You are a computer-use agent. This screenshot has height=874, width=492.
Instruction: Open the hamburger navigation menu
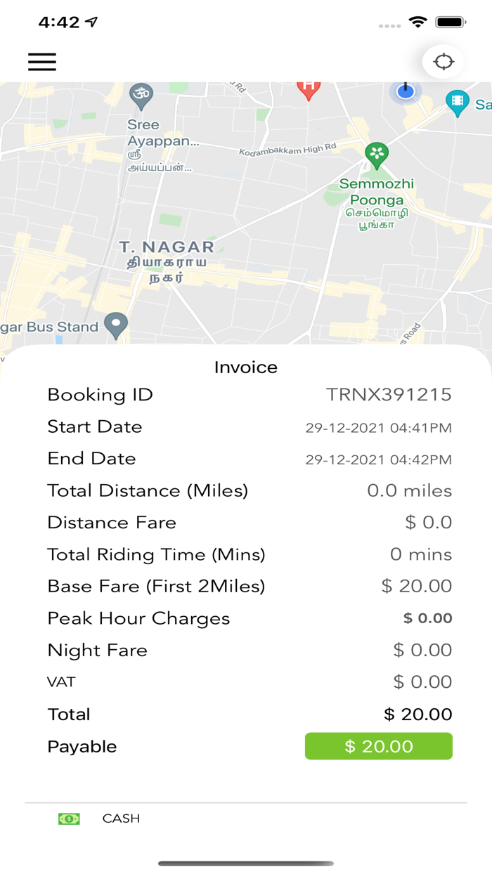[x=41, y=62]
